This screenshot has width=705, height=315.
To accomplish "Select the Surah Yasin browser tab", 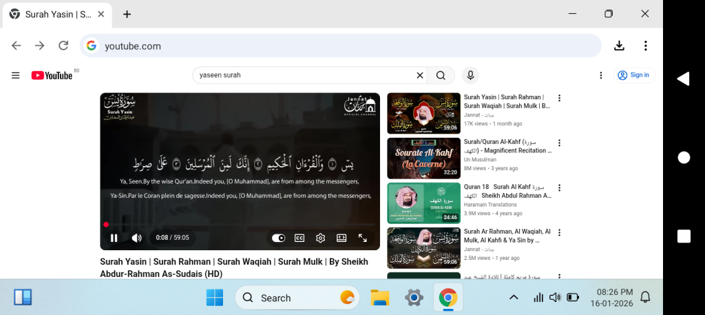I will [x=57, y=14].
